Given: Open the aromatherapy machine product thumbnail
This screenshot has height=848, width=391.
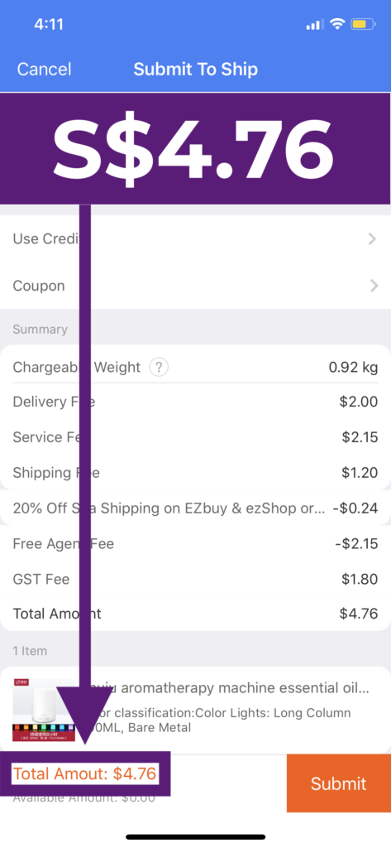Looking at the screenshot, I should click(44, 710).
